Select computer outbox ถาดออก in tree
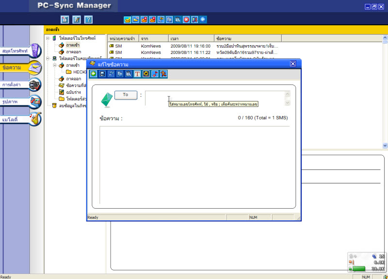 click(x=74, y=79)
